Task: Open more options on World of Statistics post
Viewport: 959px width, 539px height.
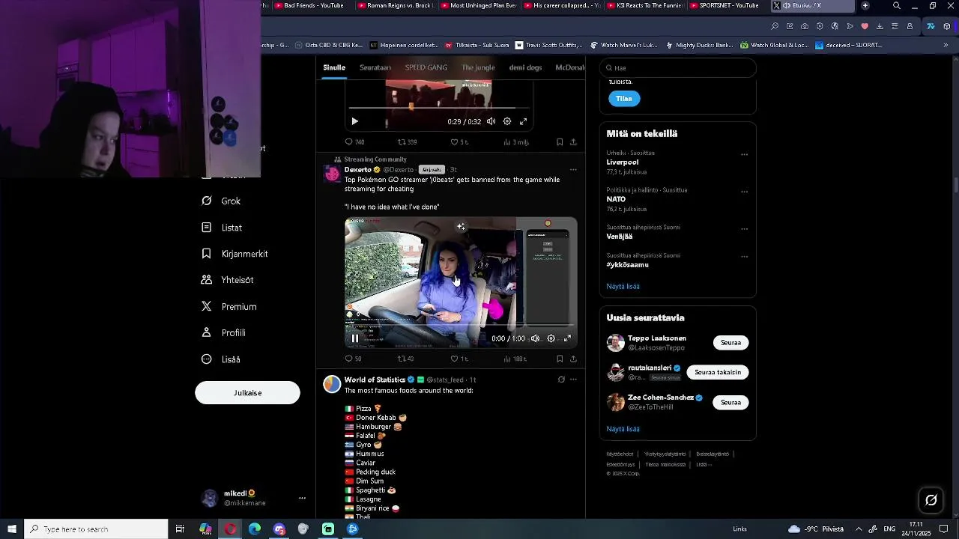Action: [573, 380]
